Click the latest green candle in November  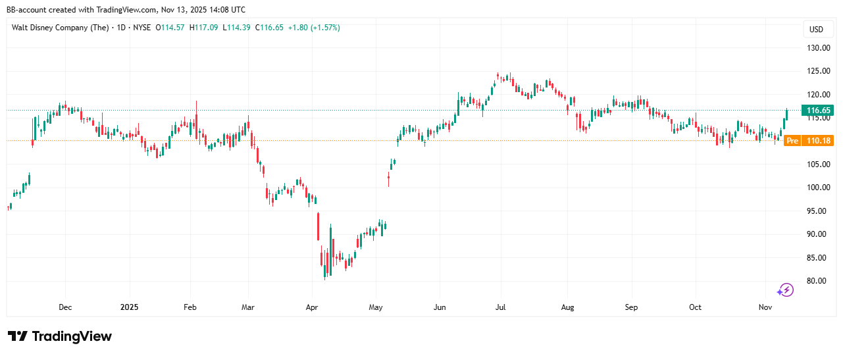[x=786, y=114]
